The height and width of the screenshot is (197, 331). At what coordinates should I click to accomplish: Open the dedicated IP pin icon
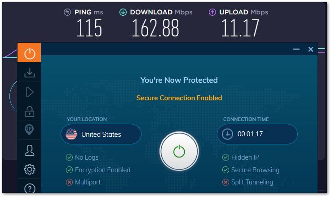(x=29, y=130)
